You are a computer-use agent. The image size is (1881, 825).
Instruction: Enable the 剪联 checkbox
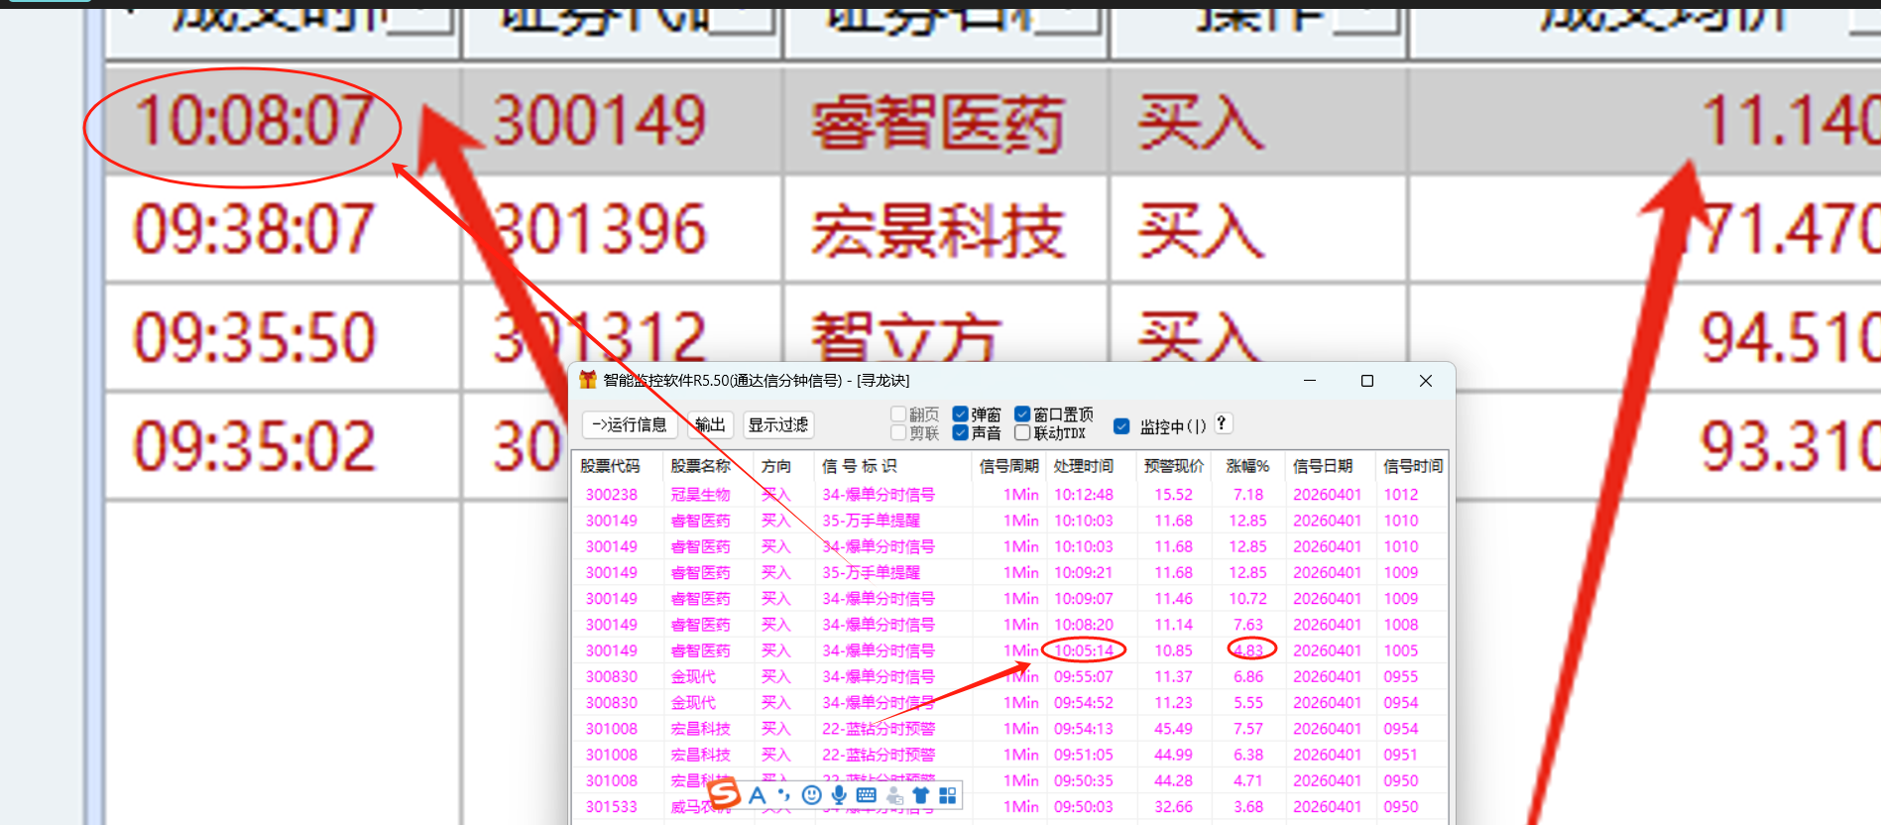(898, 433)
